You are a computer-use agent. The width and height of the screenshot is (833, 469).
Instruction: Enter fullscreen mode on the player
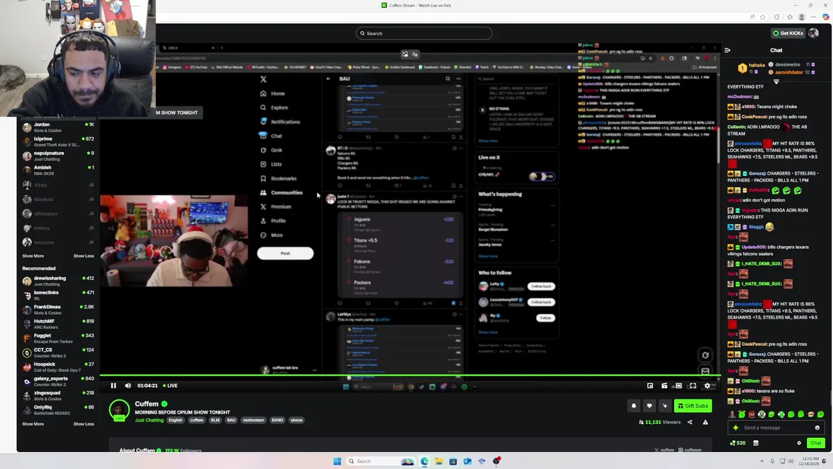click(x=693, y=386)
